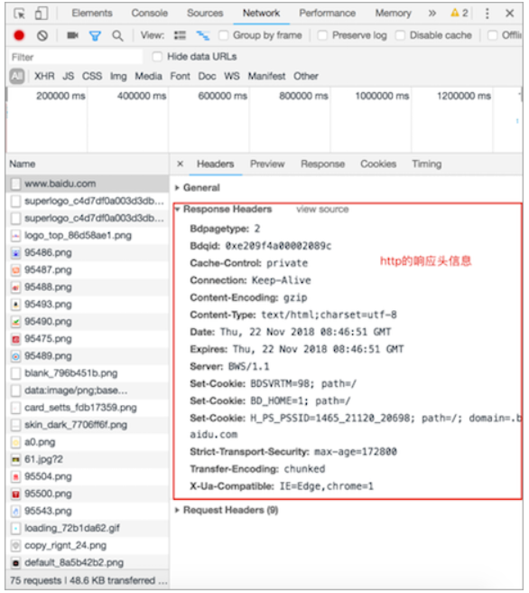
Task: Select the logo_top_86d58ae1.png file icon
Action: 15,236
